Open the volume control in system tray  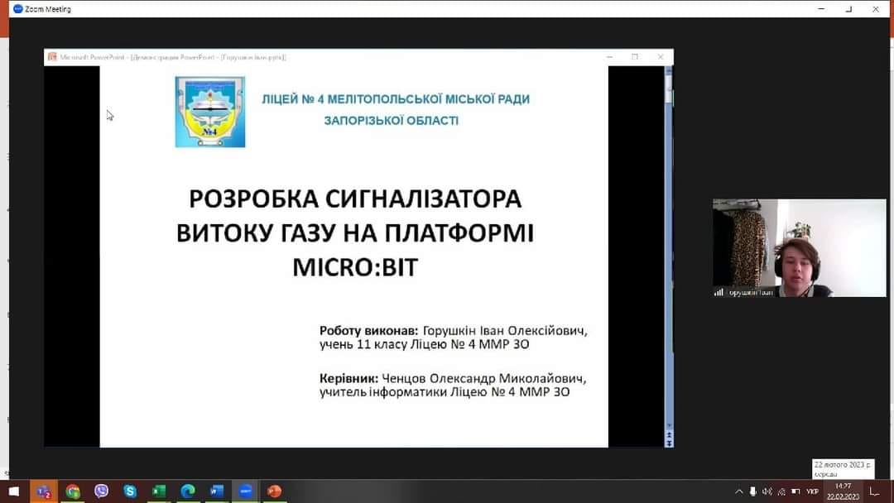tap(767, 491)
